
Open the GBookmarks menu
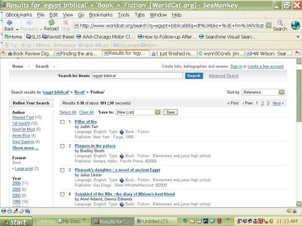point(19,15)
